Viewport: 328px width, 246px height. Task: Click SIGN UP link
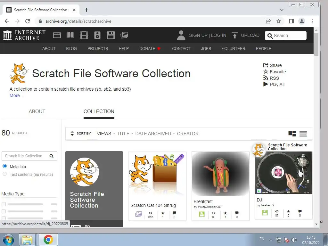tap(198, 35)
